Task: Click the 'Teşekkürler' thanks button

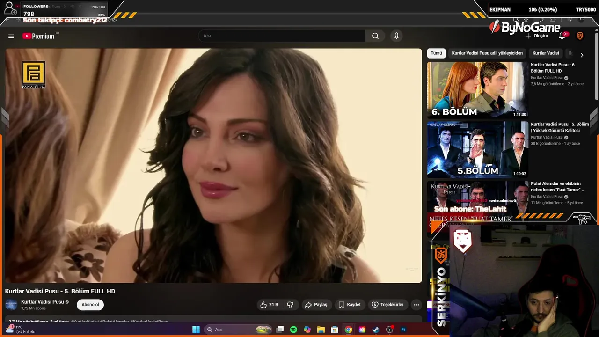Action: (387, 305)
